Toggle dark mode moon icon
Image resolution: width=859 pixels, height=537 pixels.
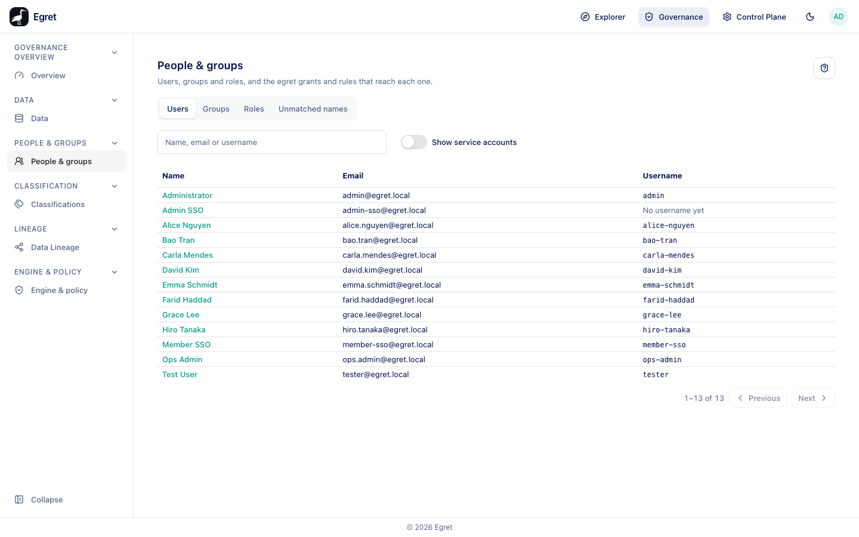pos(810,17)
